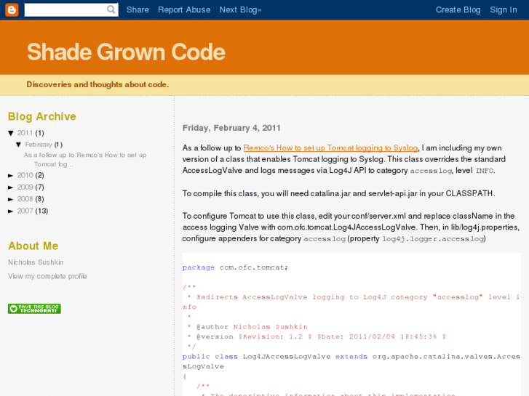The width and height of the screenshot is (529, 396).
Task: Click the 'package com.ofc.tomcat;' code line
Action: click(235, 267)
